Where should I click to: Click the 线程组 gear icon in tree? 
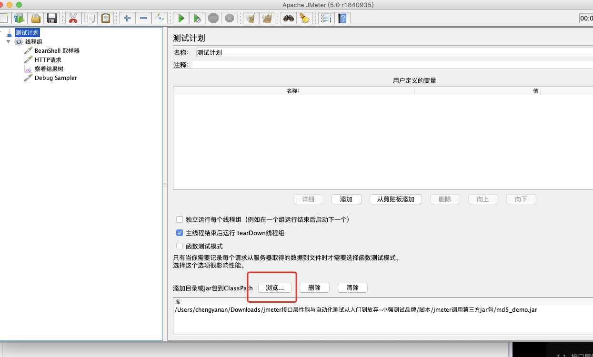[x=19, y=42]
